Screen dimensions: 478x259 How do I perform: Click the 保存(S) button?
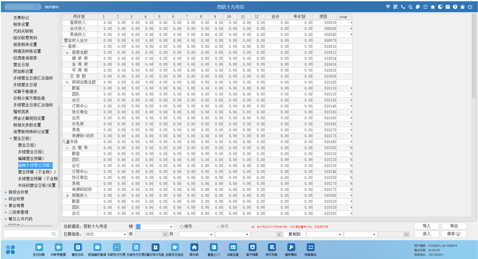(454, 234)
